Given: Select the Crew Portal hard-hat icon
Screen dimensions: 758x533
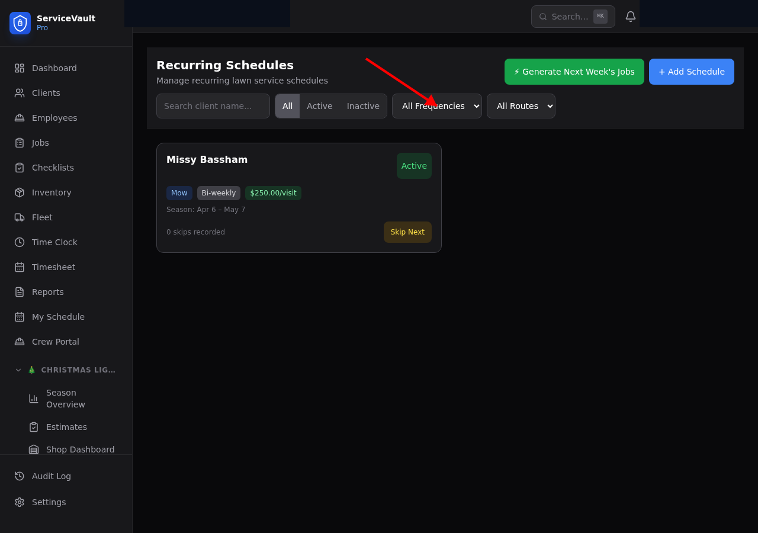Looking at the screenshot, I should click(x=19, y=341).
